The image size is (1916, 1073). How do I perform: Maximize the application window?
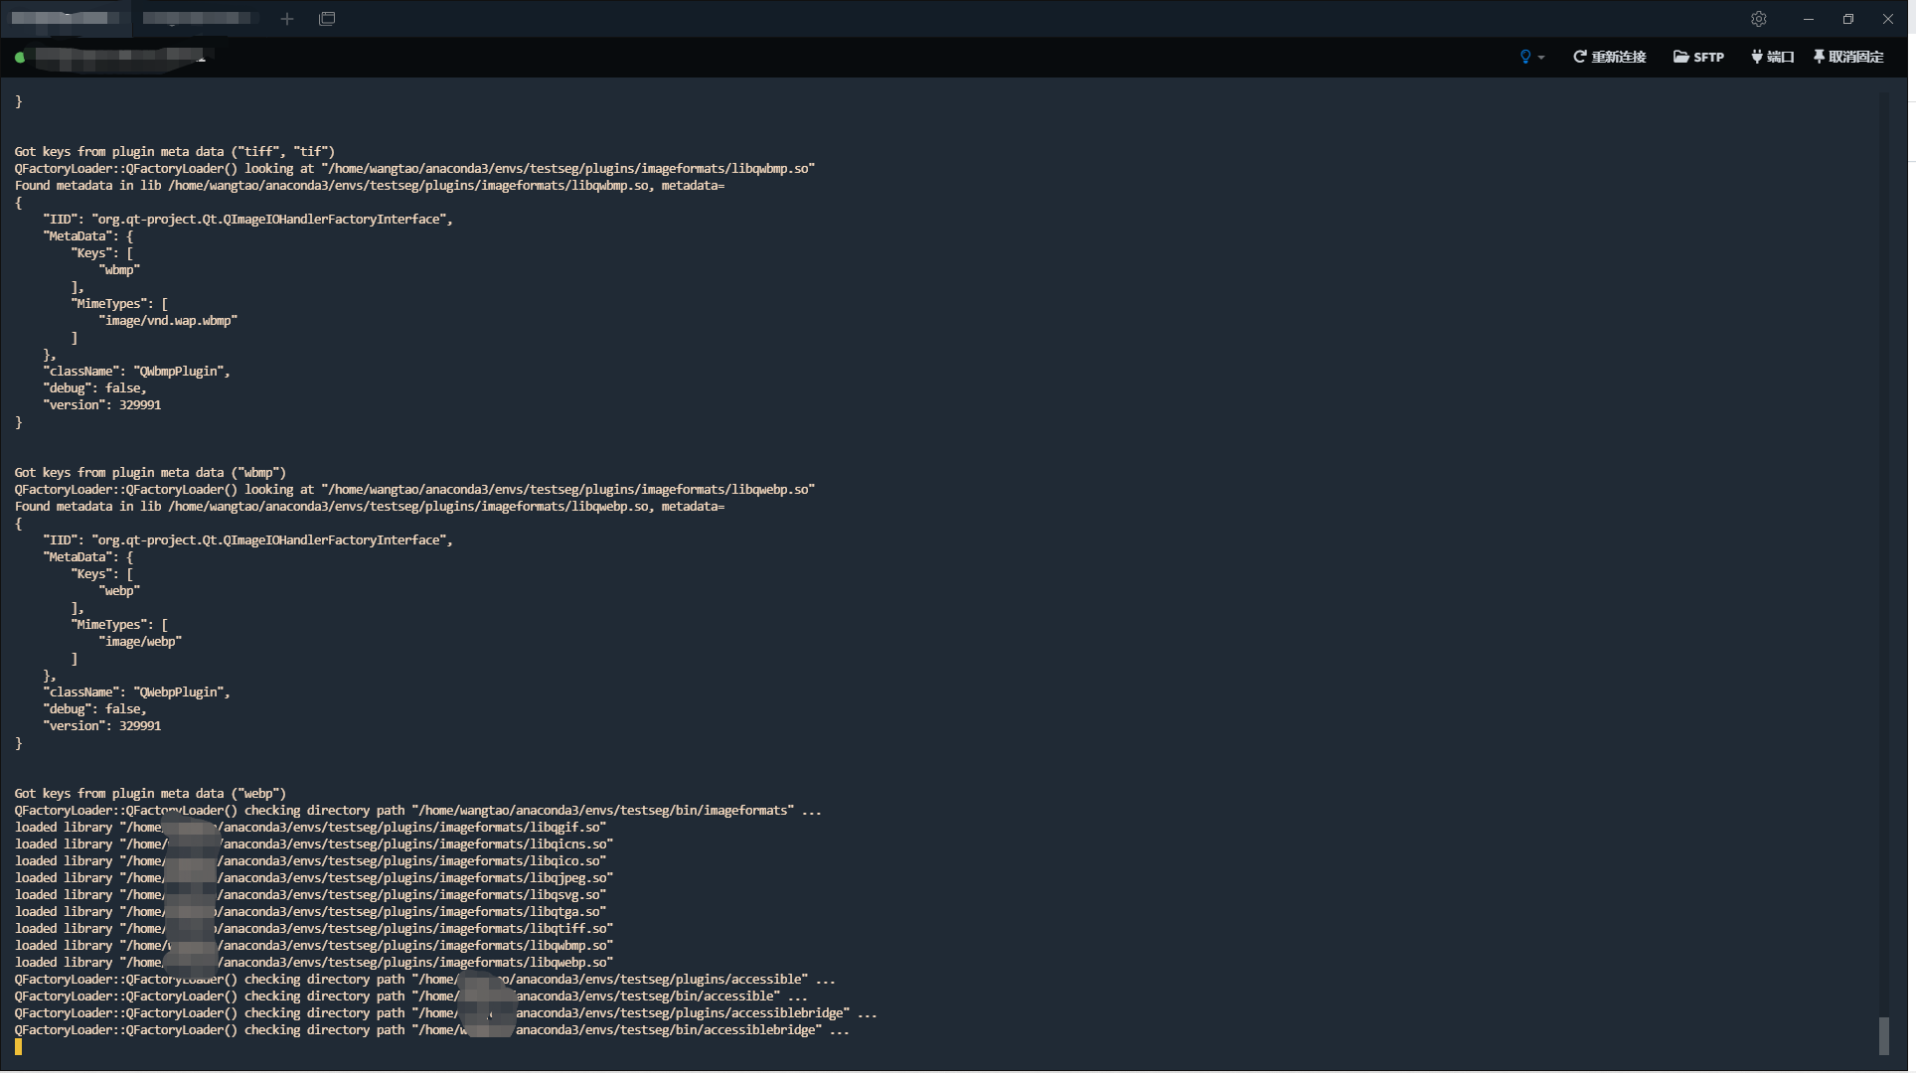[x=1847, y=19]
